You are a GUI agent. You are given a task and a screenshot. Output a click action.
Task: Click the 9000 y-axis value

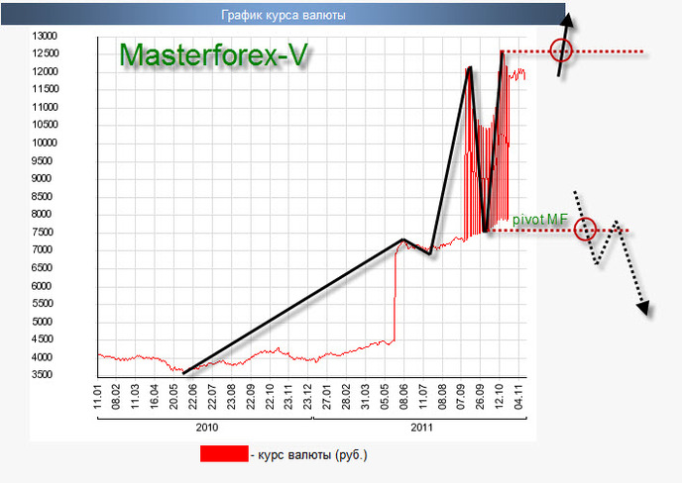[x=42, y=178]
